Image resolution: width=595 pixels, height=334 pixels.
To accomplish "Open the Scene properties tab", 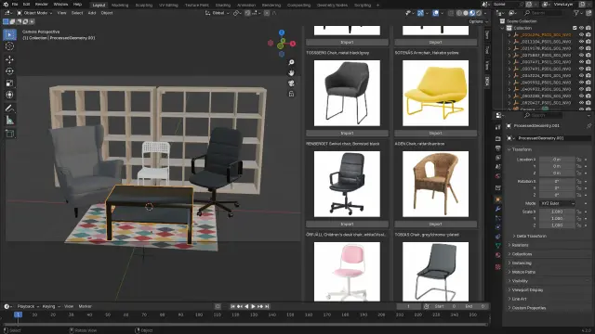I will (x=498, y=167).
